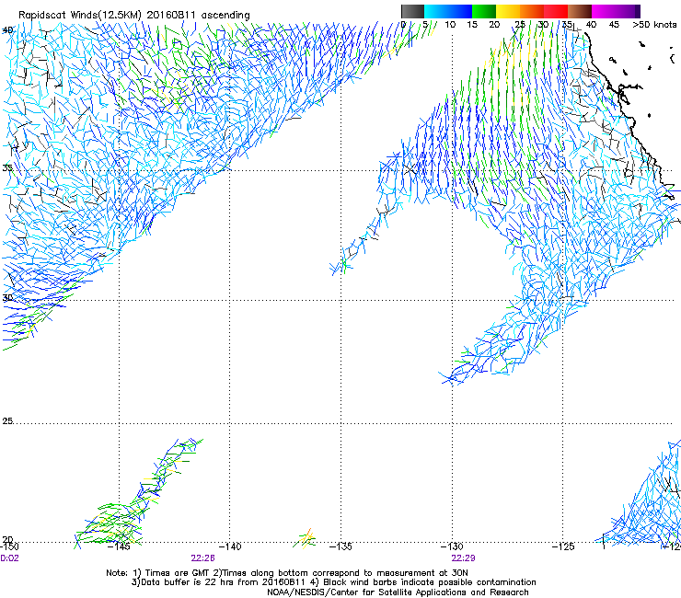The width and height of the screenshot is (681, 598).
Task: Click the latitude label '40' on the left axis
Action: pos(7,30)
